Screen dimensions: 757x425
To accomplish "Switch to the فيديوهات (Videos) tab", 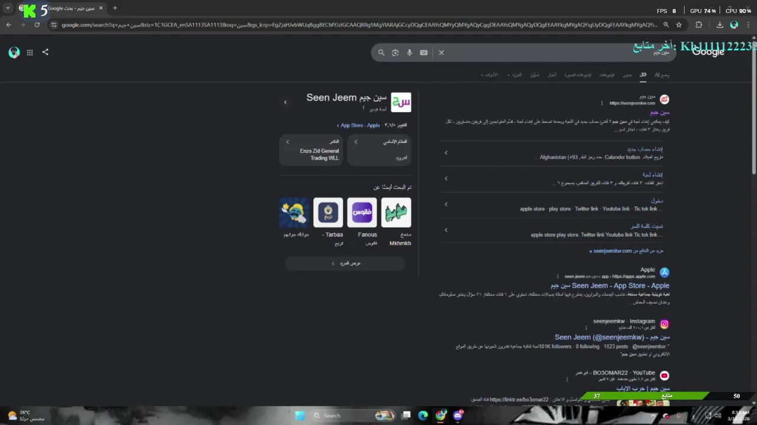I will [x=607, y=75].
